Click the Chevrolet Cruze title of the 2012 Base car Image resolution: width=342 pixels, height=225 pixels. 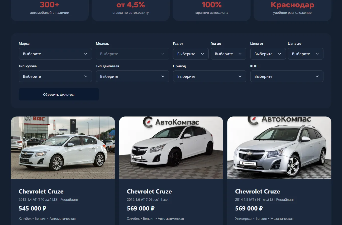click(x=149, y=191)
